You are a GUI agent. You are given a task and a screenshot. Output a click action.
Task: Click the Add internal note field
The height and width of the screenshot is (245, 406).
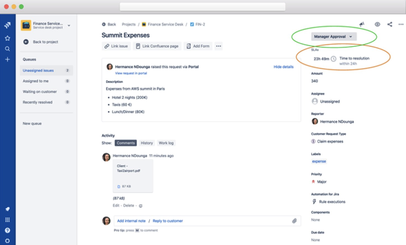(131, 221)
